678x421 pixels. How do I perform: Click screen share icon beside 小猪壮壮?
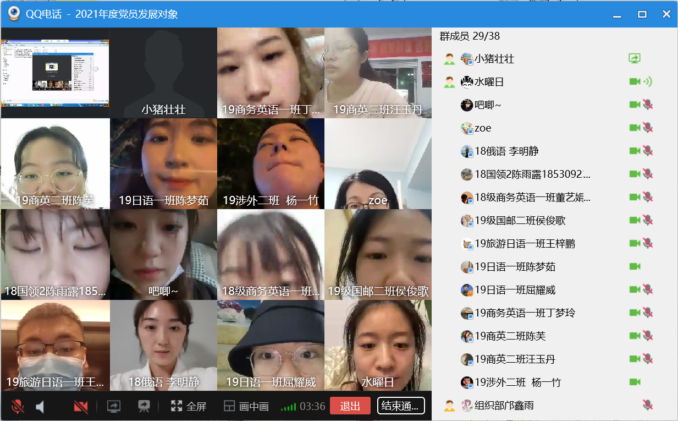pyautogui.click(x=635, y=58)
